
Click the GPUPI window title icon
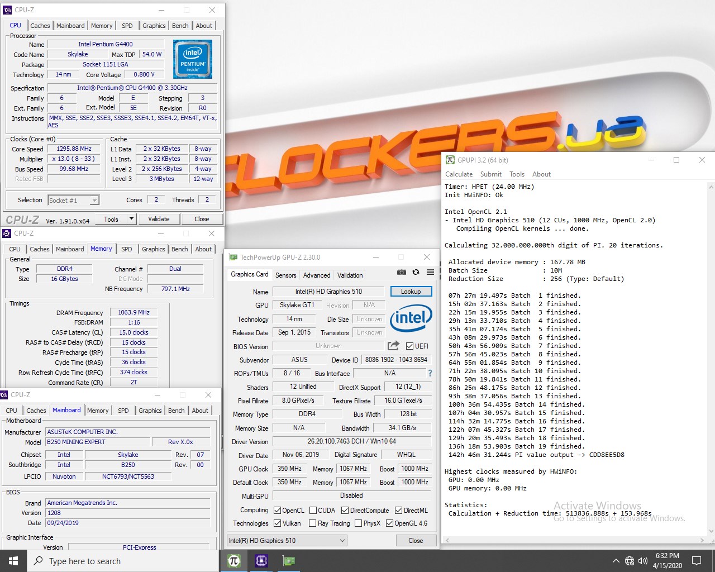[x=450, y=160]
